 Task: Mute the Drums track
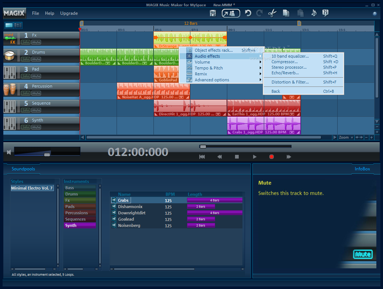(36, 59)
